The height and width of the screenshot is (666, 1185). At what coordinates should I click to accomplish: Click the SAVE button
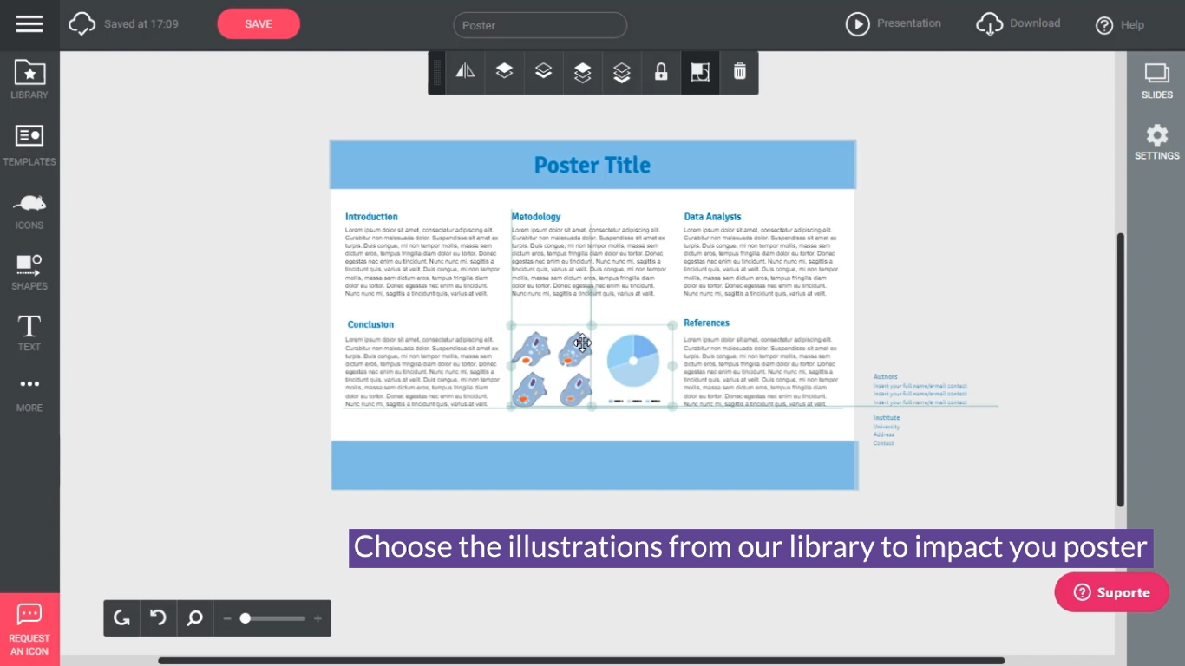click(258, 24)
